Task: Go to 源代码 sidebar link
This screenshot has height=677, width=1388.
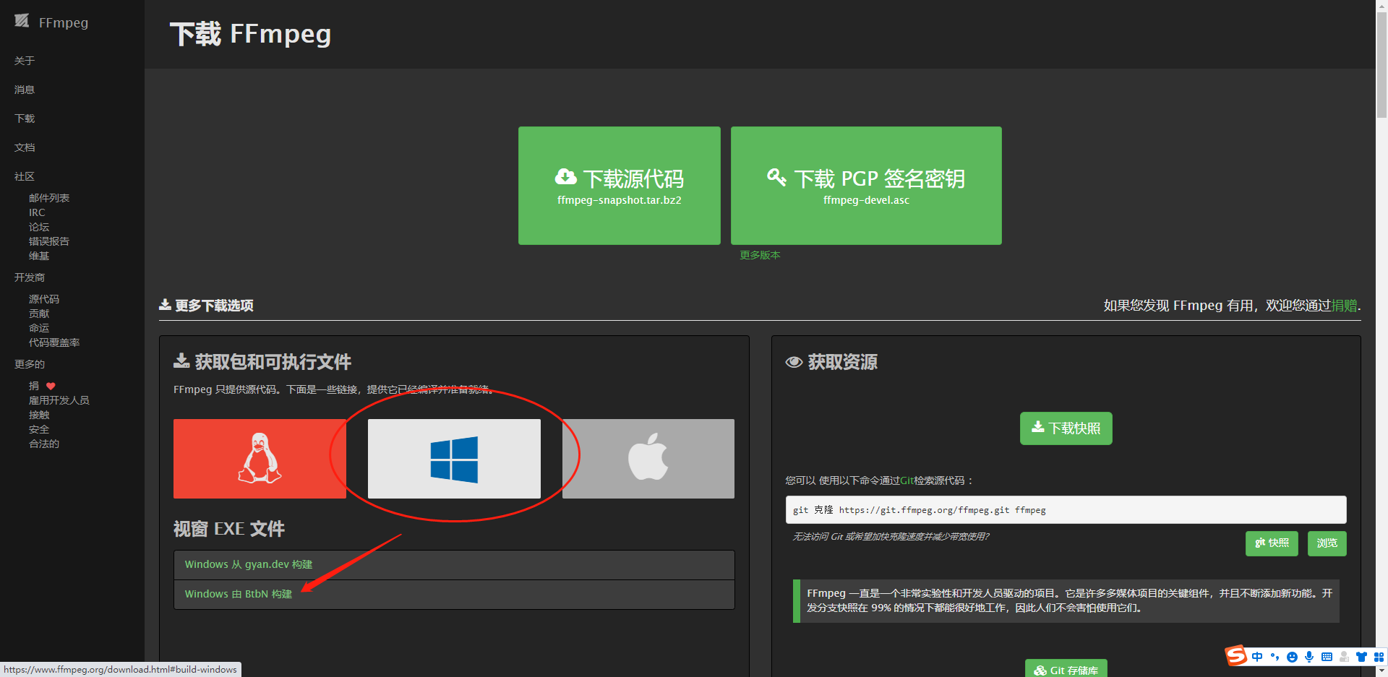Action: [x=44, y=299]
